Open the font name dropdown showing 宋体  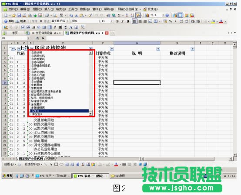(99, 21)
